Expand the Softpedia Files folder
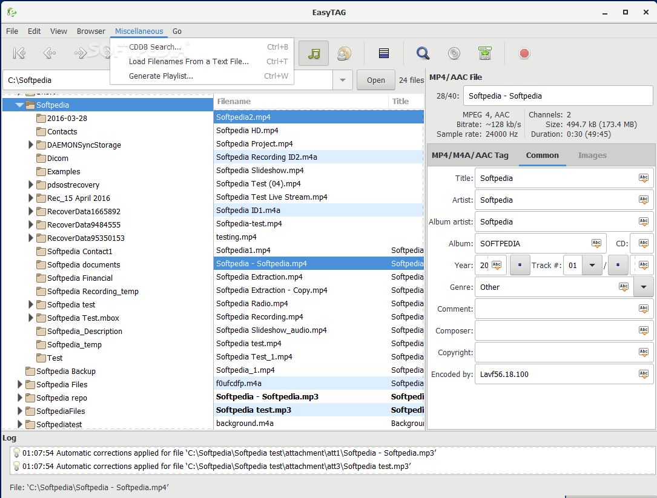 coord(20,384)
